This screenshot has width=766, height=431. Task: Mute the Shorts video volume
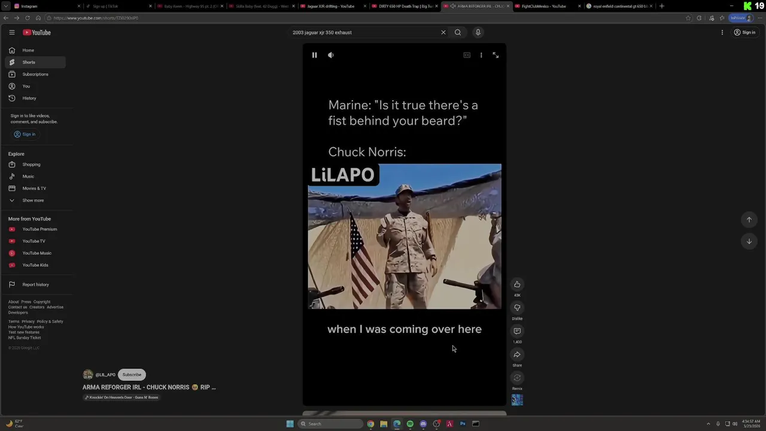pos(331,55)
